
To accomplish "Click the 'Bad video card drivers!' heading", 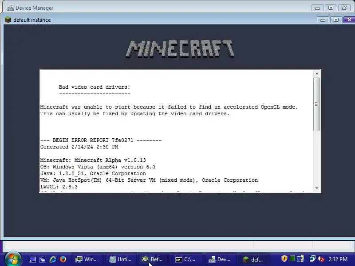I will coord(95,87).
